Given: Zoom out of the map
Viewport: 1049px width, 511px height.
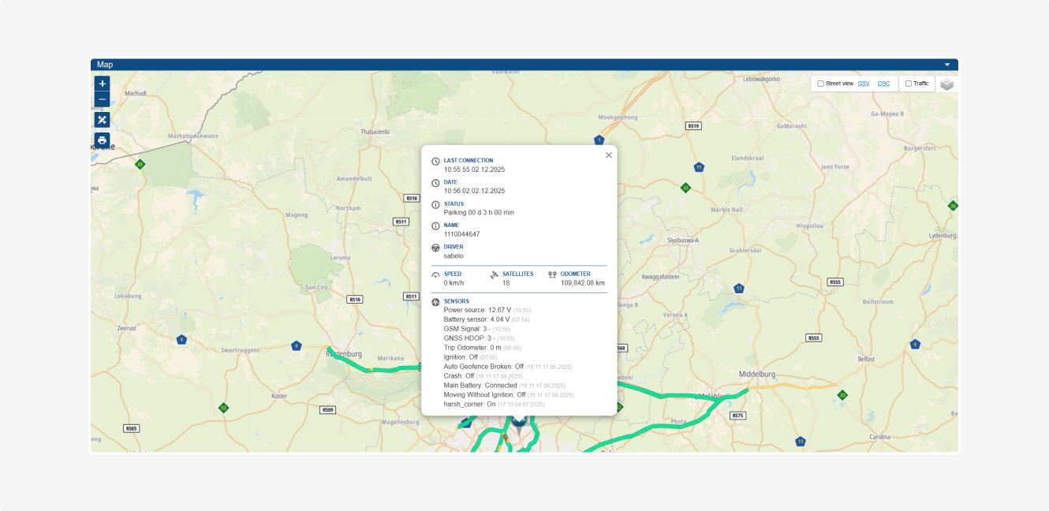Looking at the screenshot, I should [102, 99].
